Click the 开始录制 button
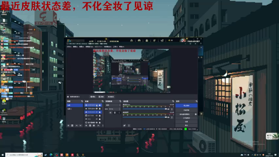The image size is (279, 157). coord(186,110)
